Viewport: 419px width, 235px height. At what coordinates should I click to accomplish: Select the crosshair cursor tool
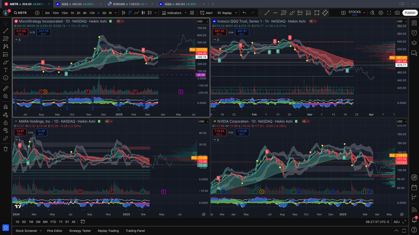coord(5,23)
